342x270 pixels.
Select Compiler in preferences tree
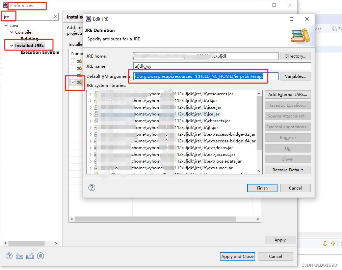coord(24,32)
